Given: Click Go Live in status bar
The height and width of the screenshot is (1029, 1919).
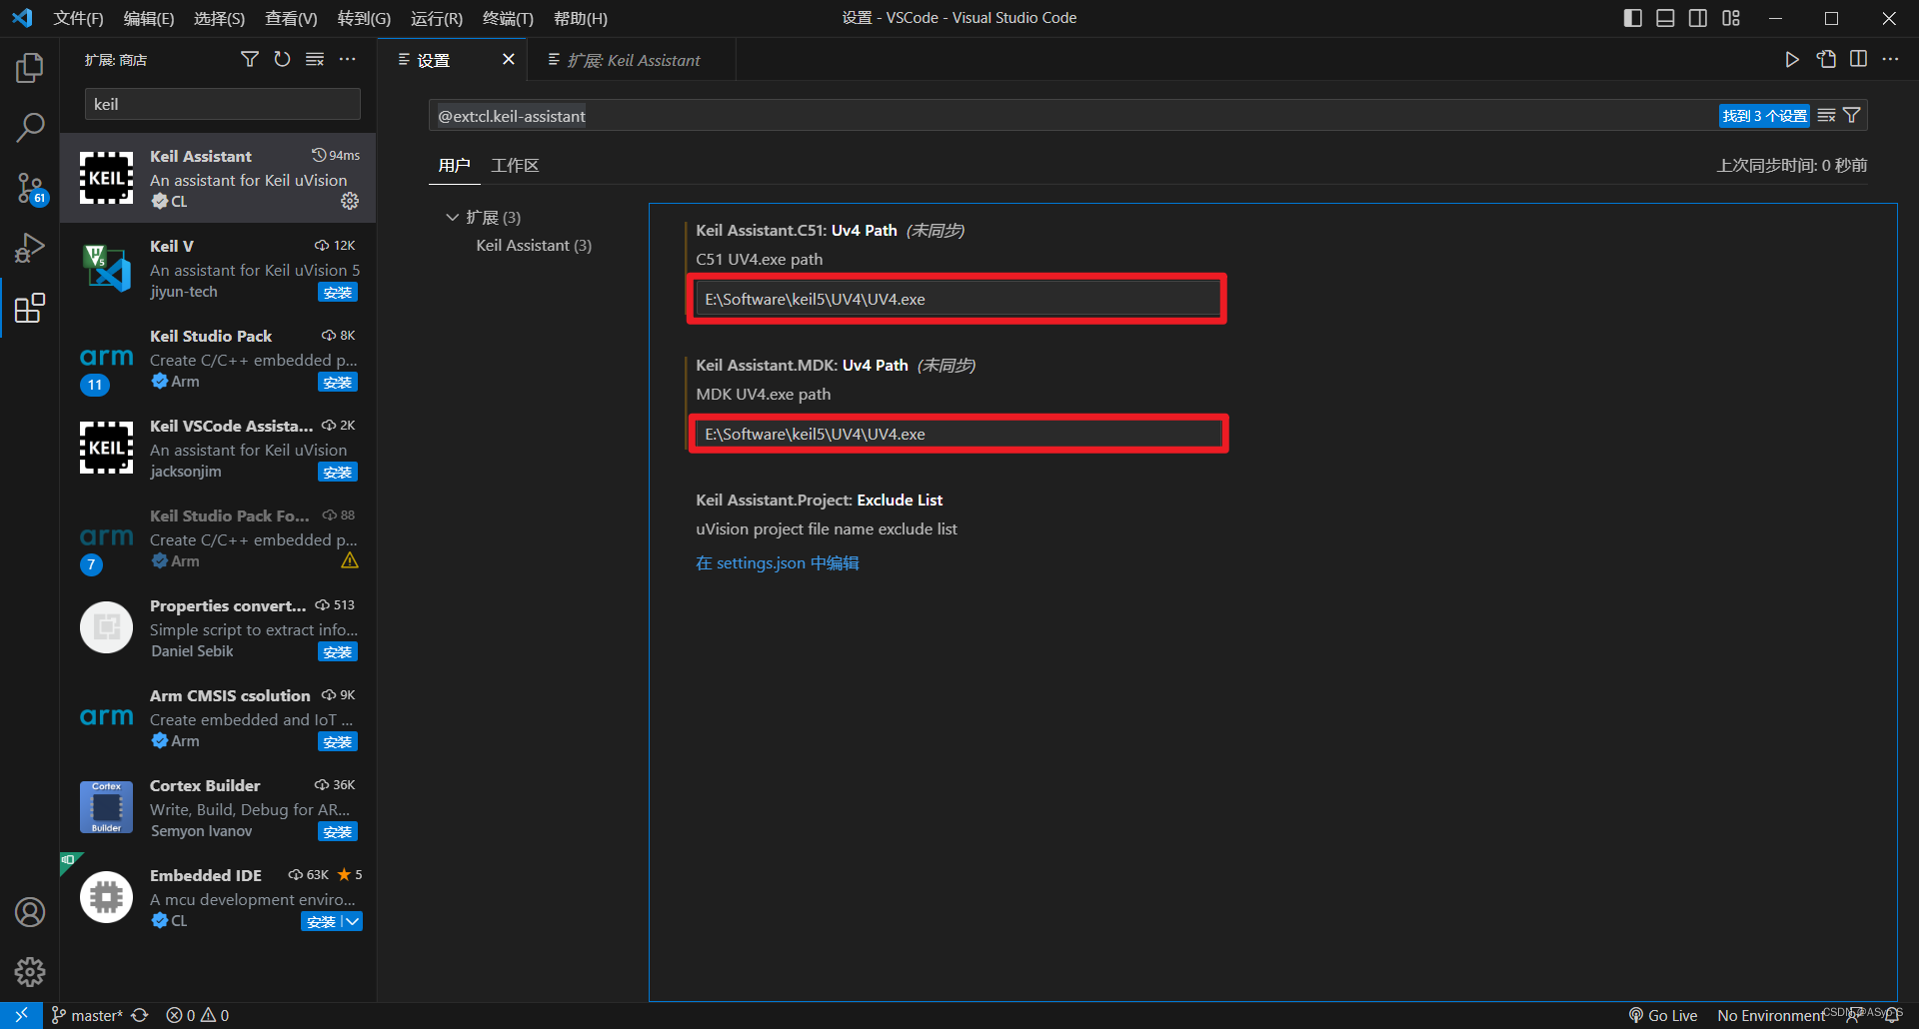Looking at the screenshot, I should [x=1663, y=1015].
